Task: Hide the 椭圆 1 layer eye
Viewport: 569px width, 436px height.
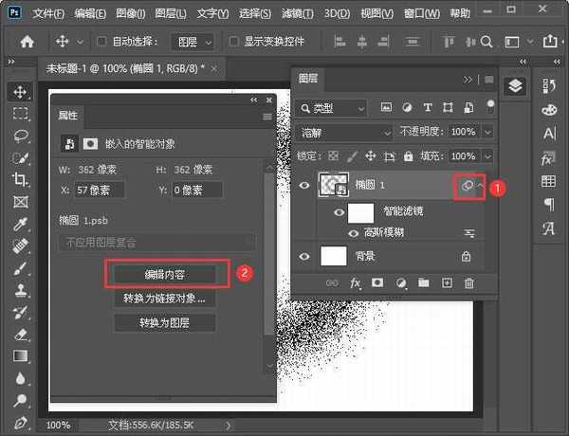Action: click(304, 186)
